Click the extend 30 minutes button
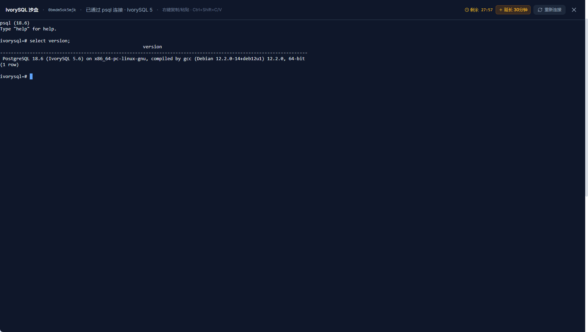Screen dimensions: 588x332 tap(513, 10)
